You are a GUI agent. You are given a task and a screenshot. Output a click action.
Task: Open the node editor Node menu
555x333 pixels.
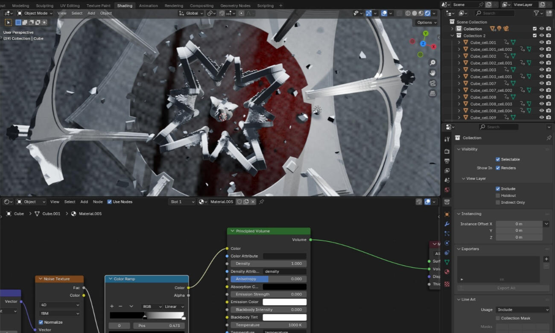(98, 202)
